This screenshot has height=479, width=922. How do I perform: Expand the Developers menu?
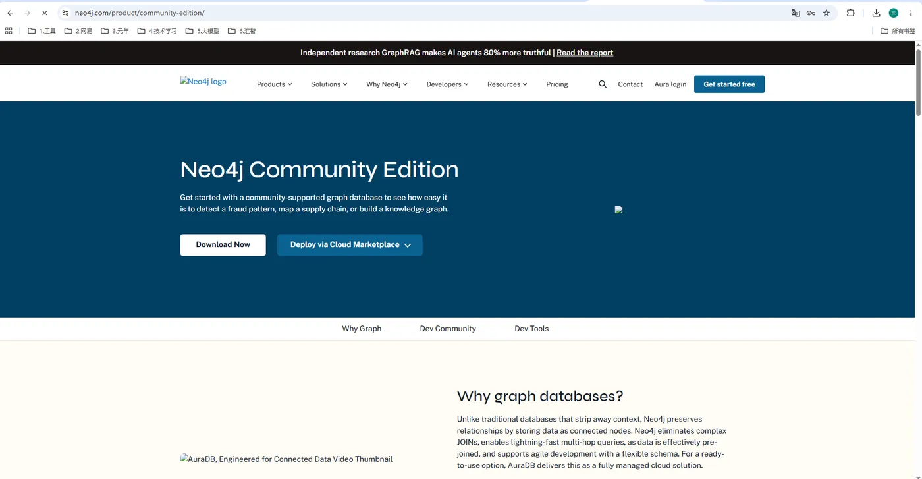click(447, 84)
